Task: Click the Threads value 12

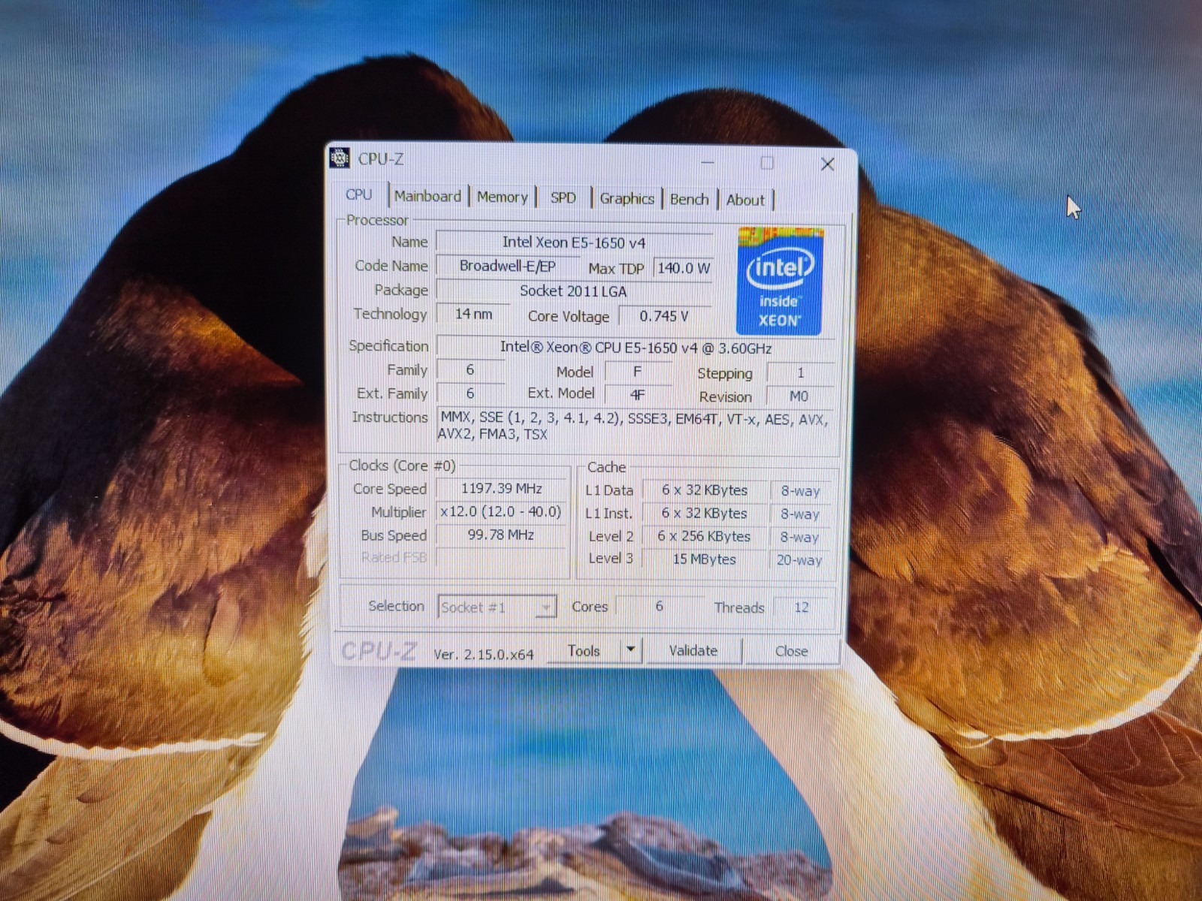Action: 802,607
